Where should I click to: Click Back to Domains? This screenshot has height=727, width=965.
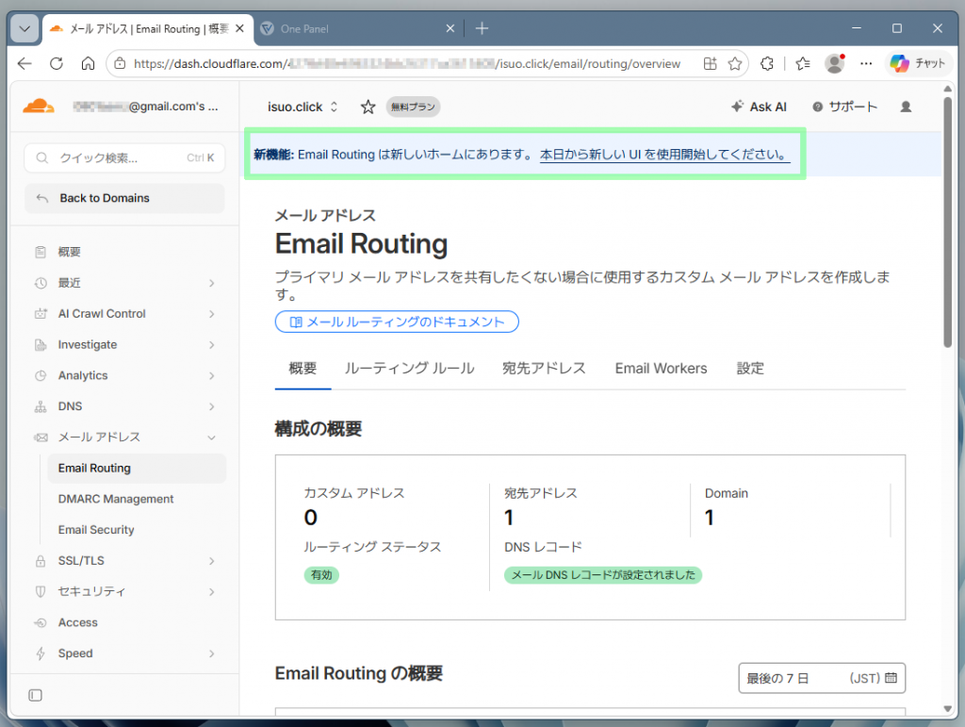(125, 198)
